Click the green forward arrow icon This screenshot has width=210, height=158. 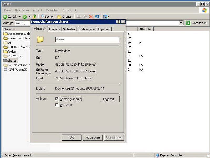click(x=24, y=17)
